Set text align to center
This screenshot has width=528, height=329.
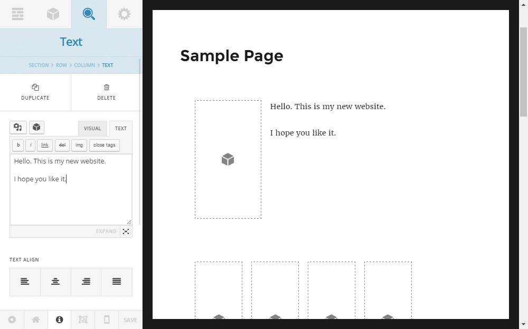(x=55, y=282)
